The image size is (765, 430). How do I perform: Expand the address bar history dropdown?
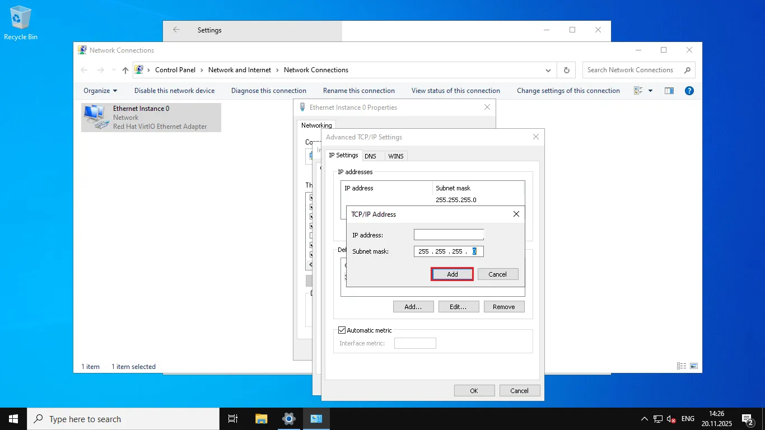pyautogui.click(x=548, y=70)
